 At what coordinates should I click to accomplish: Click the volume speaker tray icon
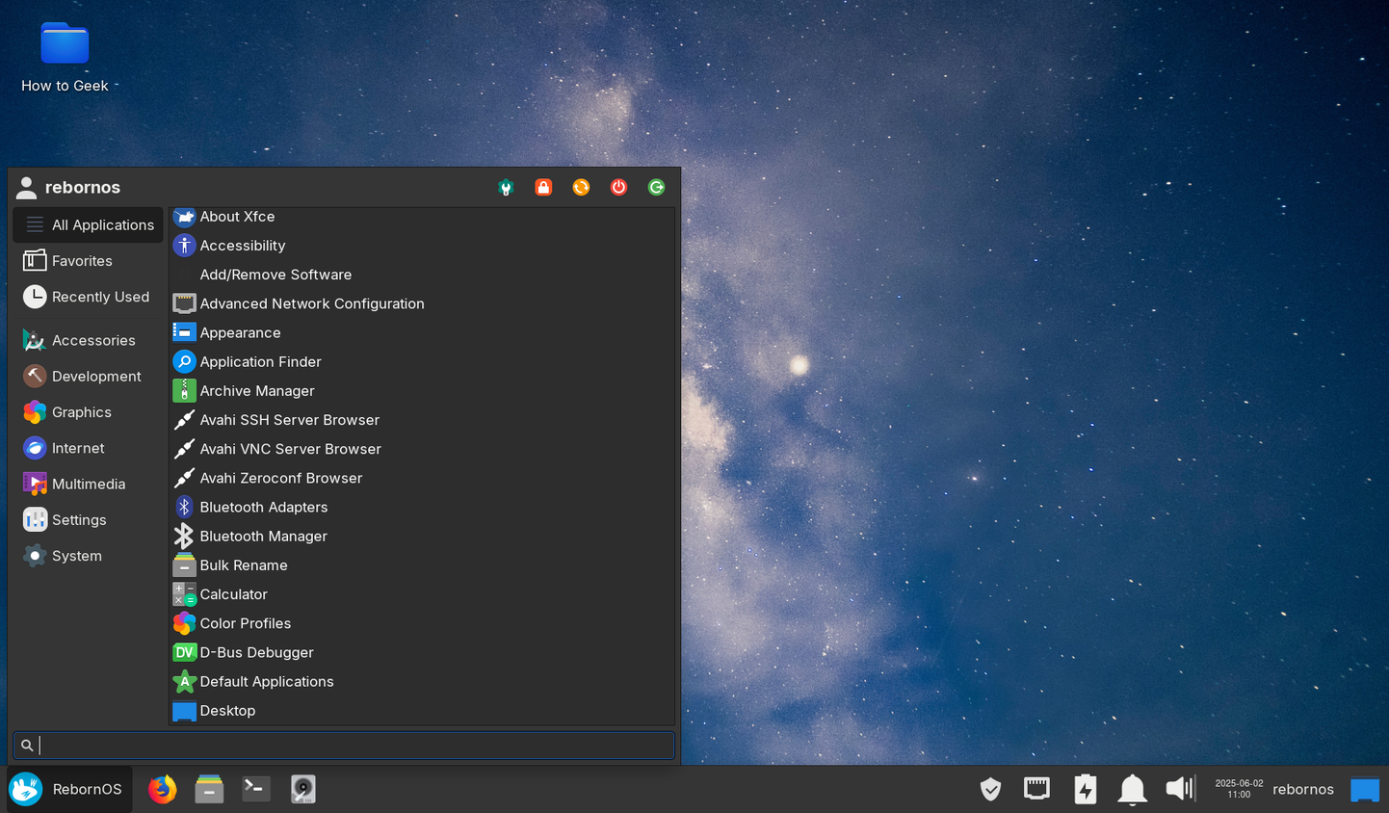pos(1180,789)
